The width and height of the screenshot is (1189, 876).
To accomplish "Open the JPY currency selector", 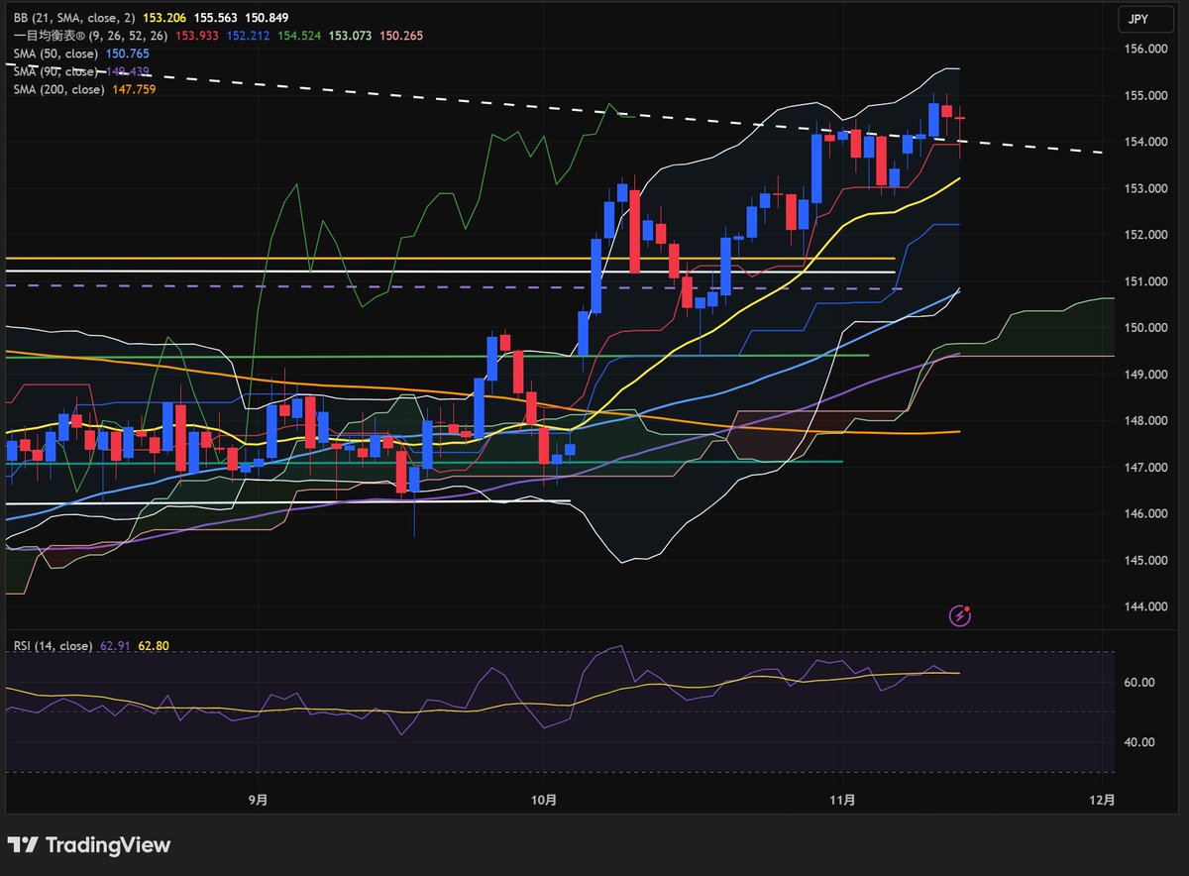I will 1145,18.
